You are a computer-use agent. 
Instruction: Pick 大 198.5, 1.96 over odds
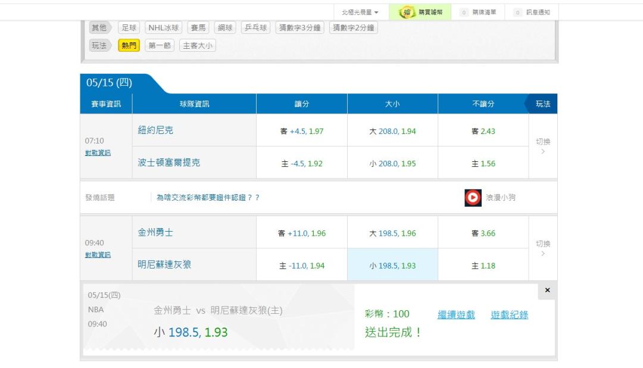pos(392,233)
